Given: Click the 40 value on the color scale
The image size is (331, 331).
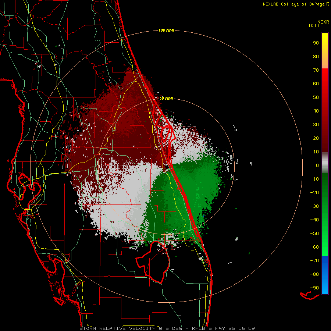Looking at the screenshot, I should tap(316, 111).
